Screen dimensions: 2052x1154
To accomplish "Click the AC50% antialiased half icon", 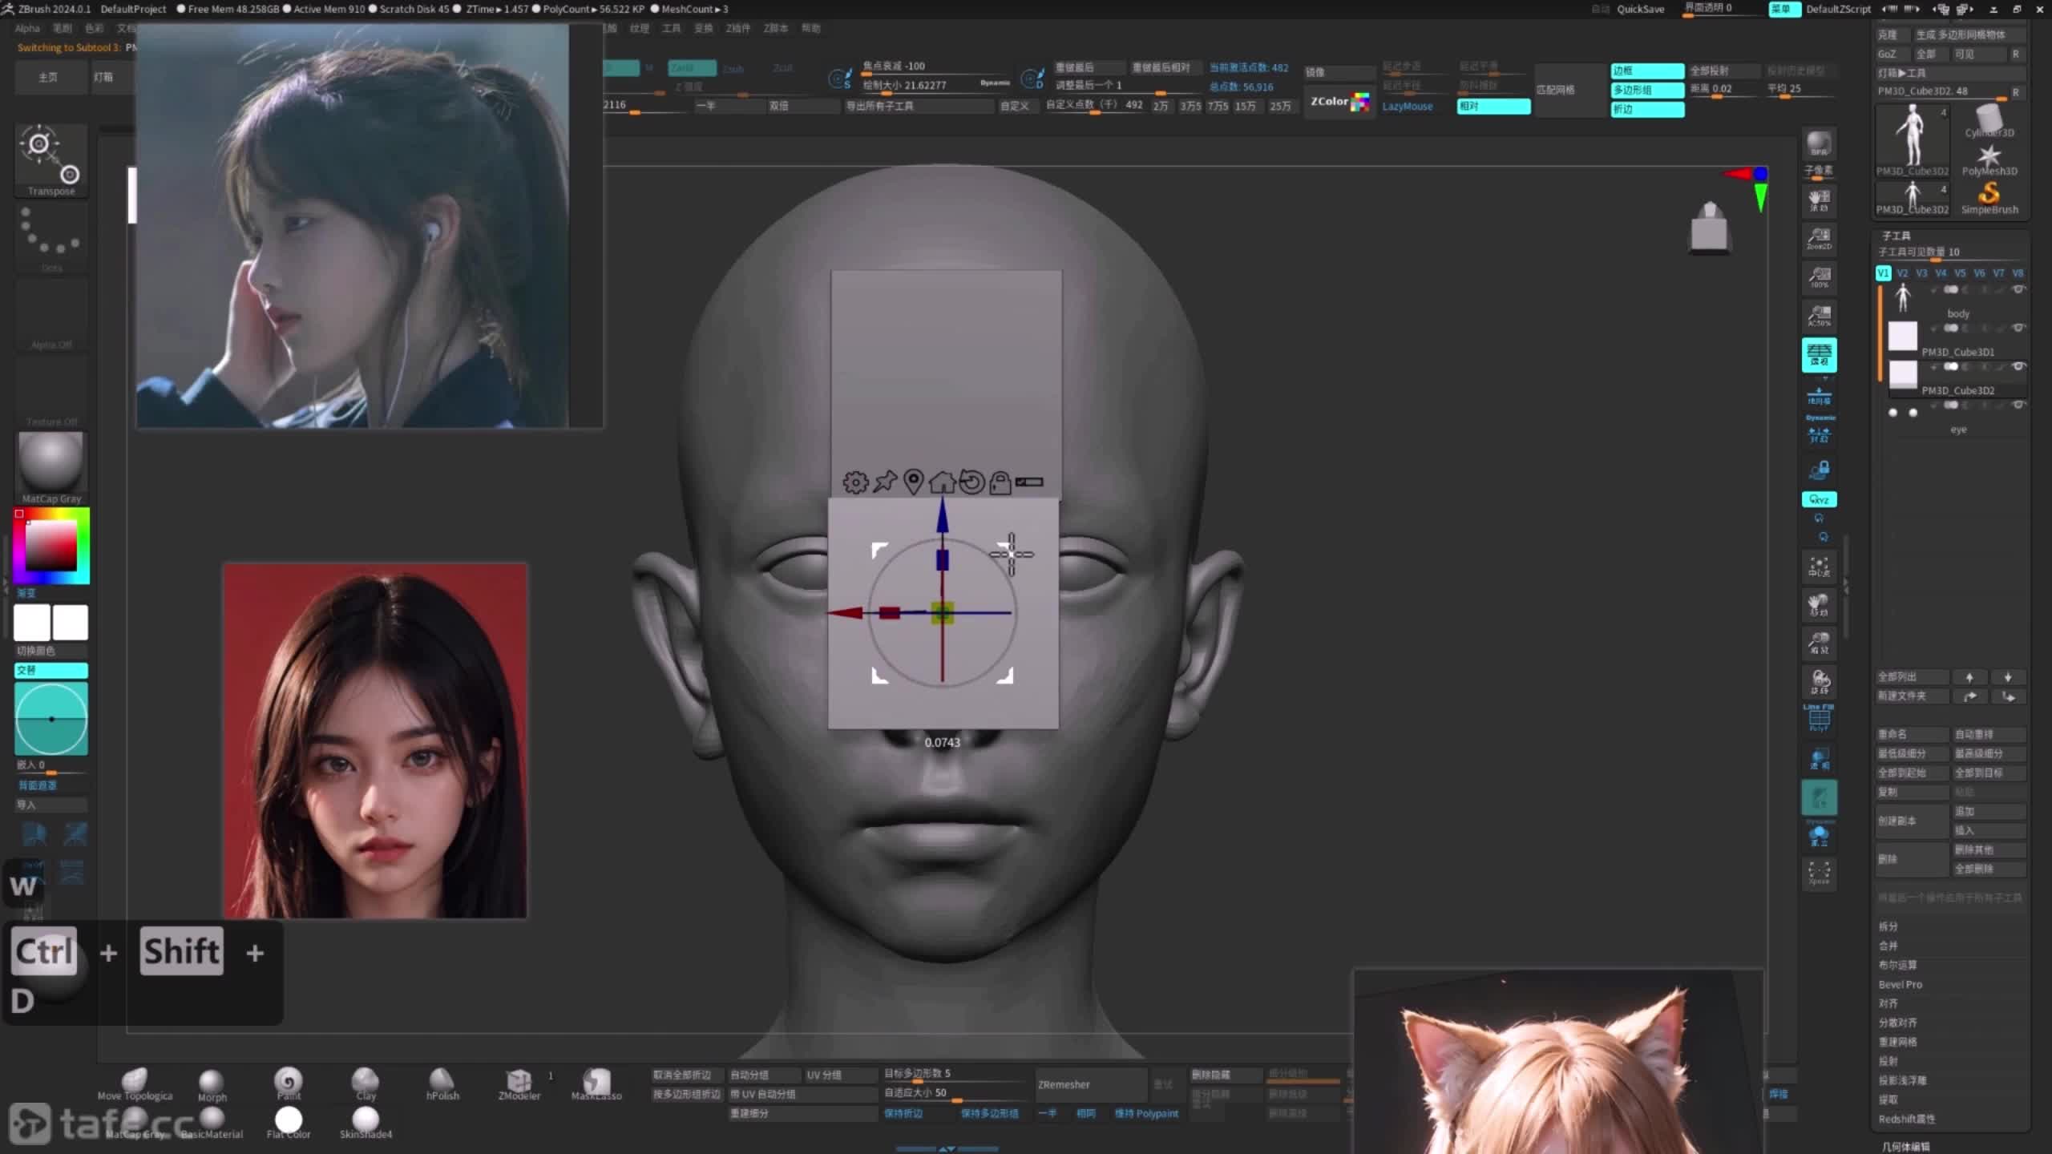I will point(1819,316).
